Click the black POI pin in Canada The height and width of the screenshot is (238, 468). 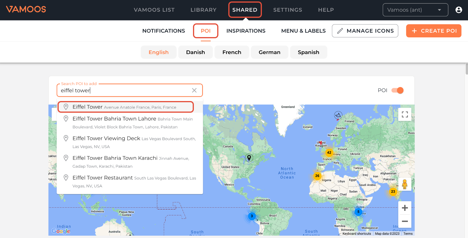[249, 158]
